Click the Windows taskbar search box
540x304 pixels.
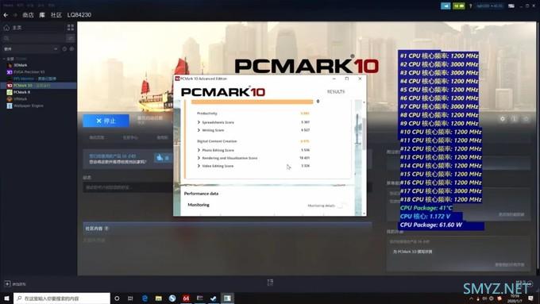(62, 298)
